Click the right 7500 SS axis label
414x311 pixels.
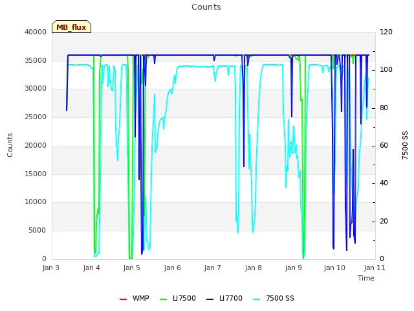(405, 145)
